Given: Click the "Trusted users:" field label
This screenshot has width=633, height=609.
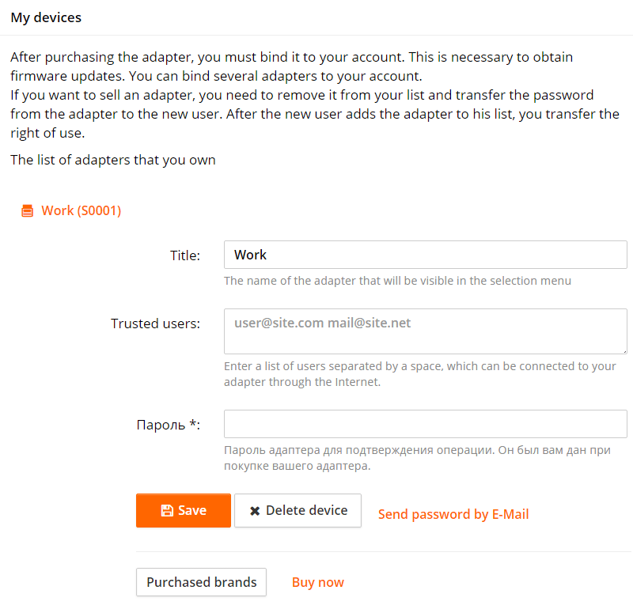Looking at the screenshot, I should (155, 323).
